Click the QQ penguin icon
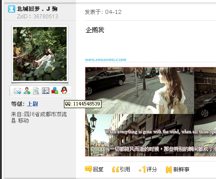The width and height of the screenshot is (216, 179). (x=64, y=90)
